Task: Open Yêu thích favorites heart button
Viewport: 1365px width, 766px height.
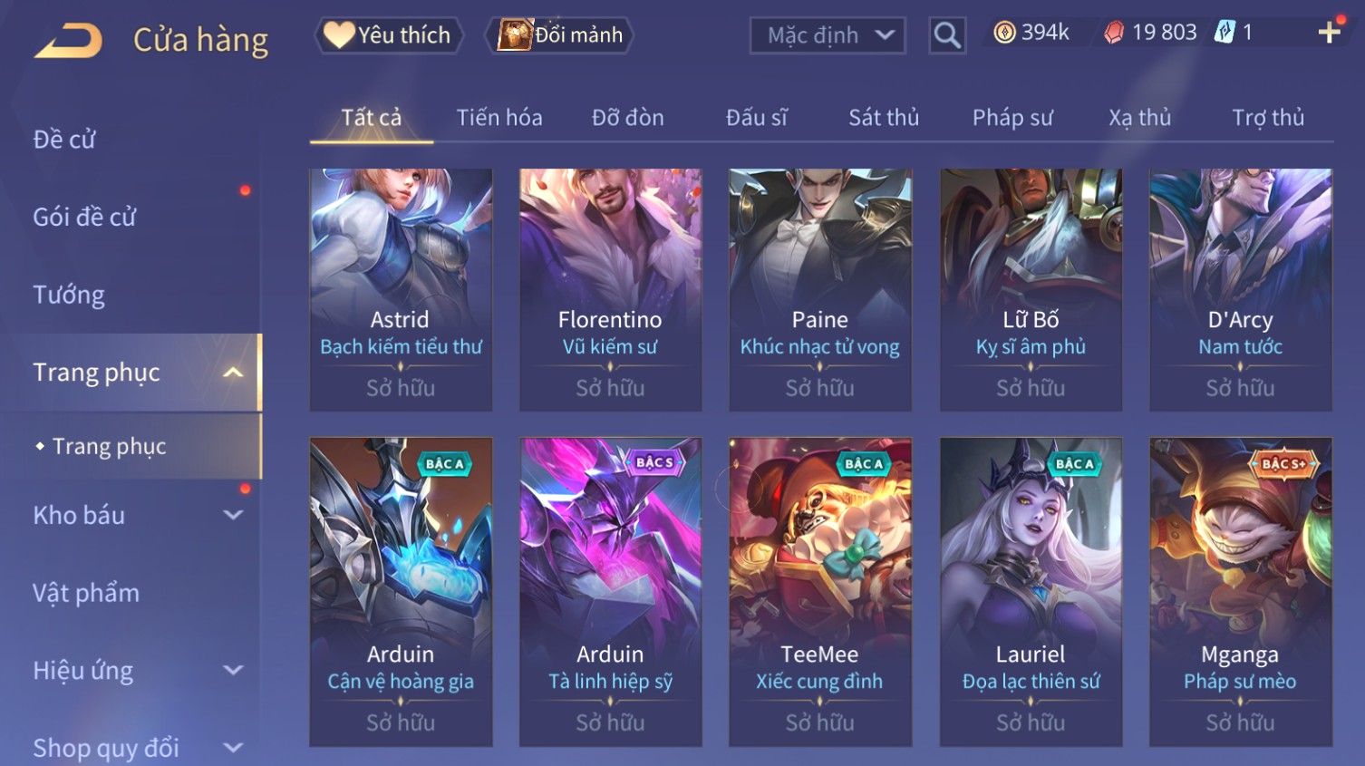Action: coord(390,35)
